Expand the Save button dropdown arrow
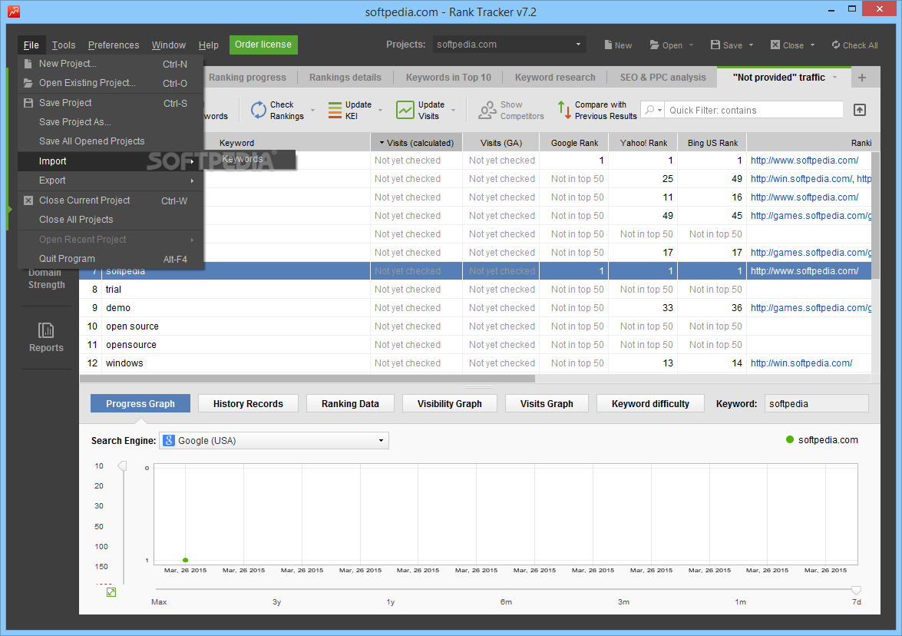 tap(752, 45)
